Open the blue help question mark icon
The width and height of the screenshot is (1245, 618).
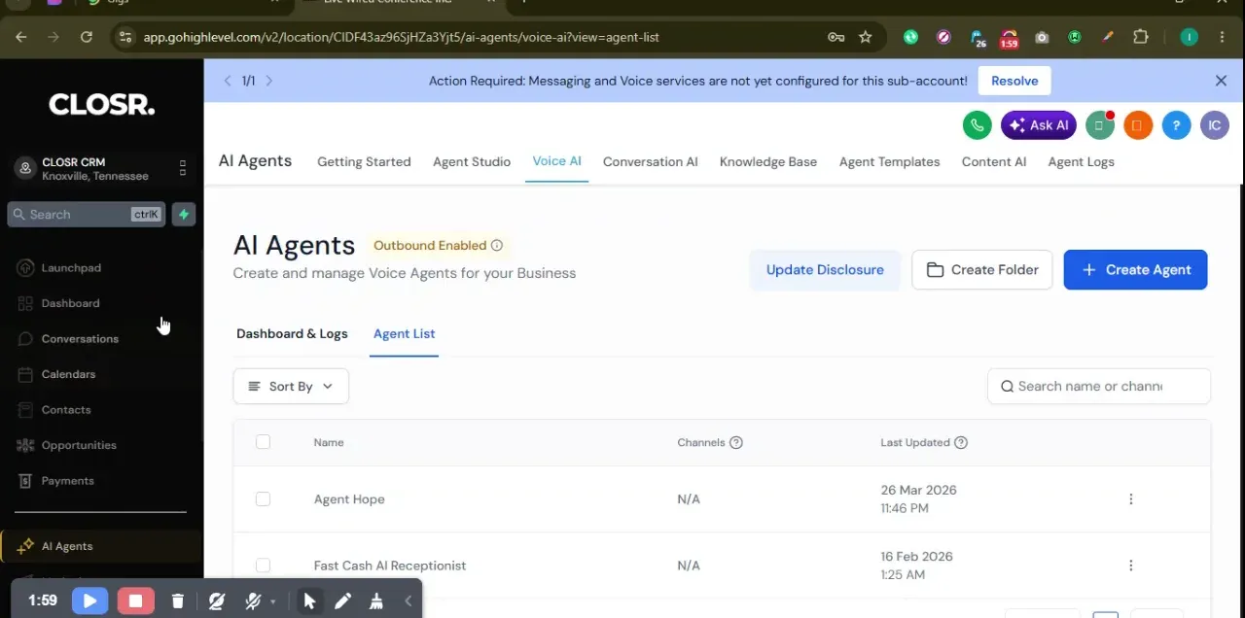click(1176, 125)
